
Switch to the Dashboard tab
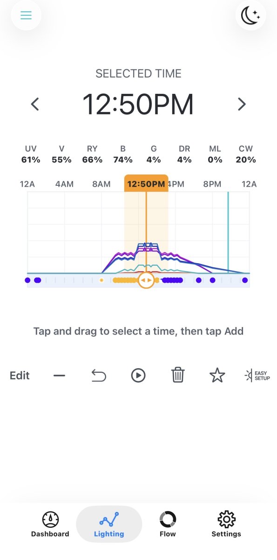[50, 524]
